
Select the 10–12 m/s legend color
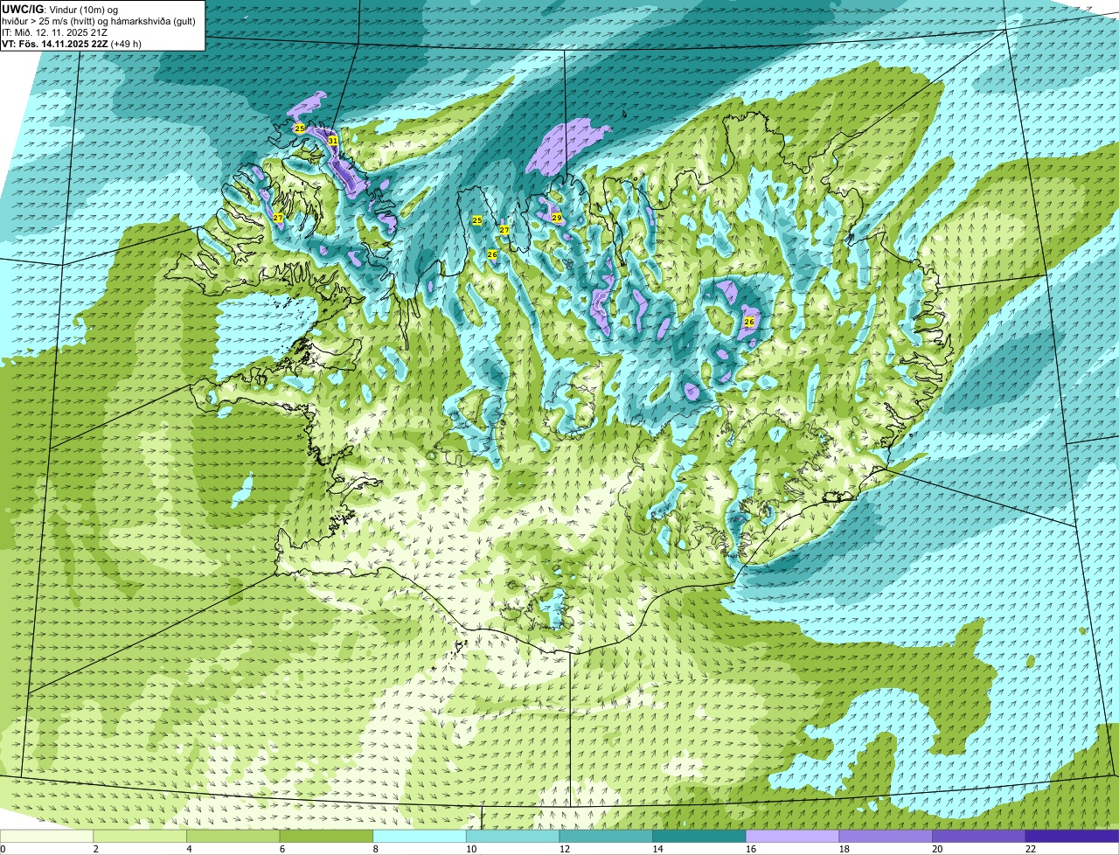(x=513, y=837)
